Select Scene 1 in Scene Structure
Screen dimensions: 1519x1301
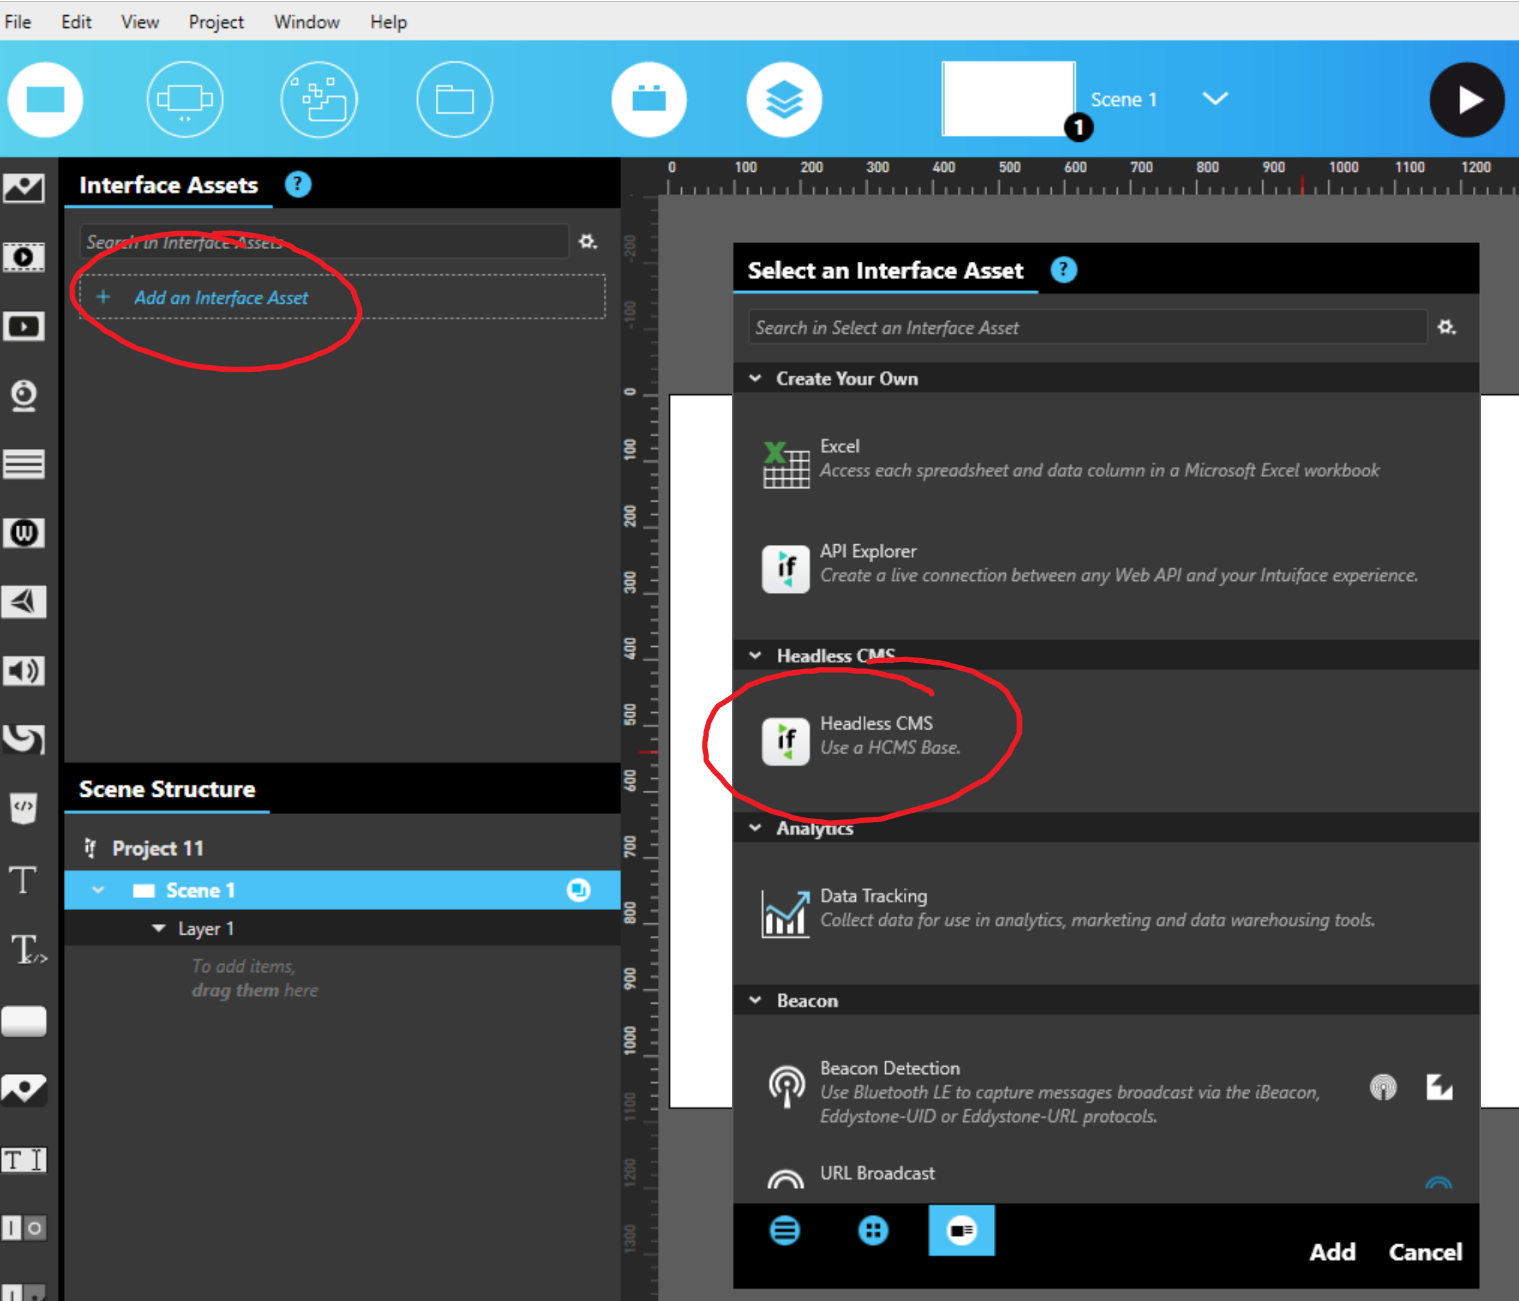click(343, 890)
